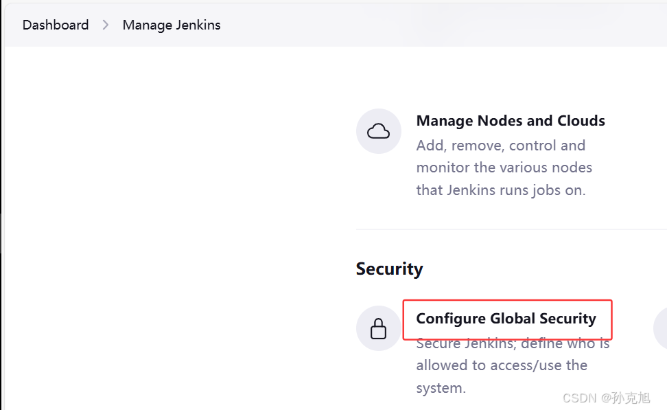This screenshot has width=667, height=410.
Task: Expand the chevron after Dashboard breadcrumb
Action: tap(106, 25)
